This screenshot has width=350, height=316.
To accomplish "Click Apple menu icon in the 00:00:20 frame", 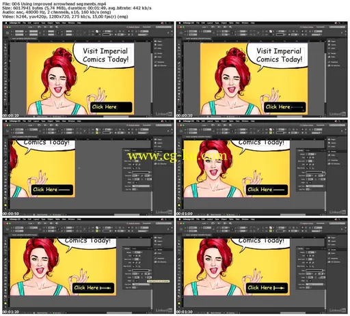I will [6, 23].
